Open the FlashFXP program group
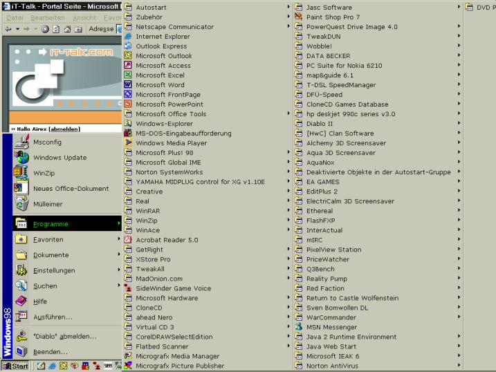 [x=378, y=221]
